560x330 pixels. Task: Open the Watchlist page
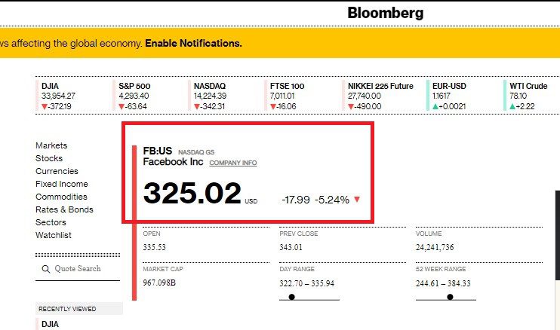click(54, 235)
